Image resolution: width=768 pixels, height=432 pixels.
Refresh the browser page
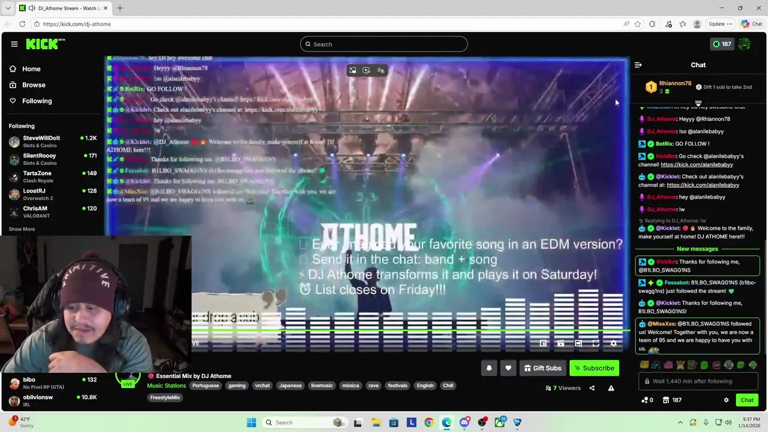(x=22, y=24)
